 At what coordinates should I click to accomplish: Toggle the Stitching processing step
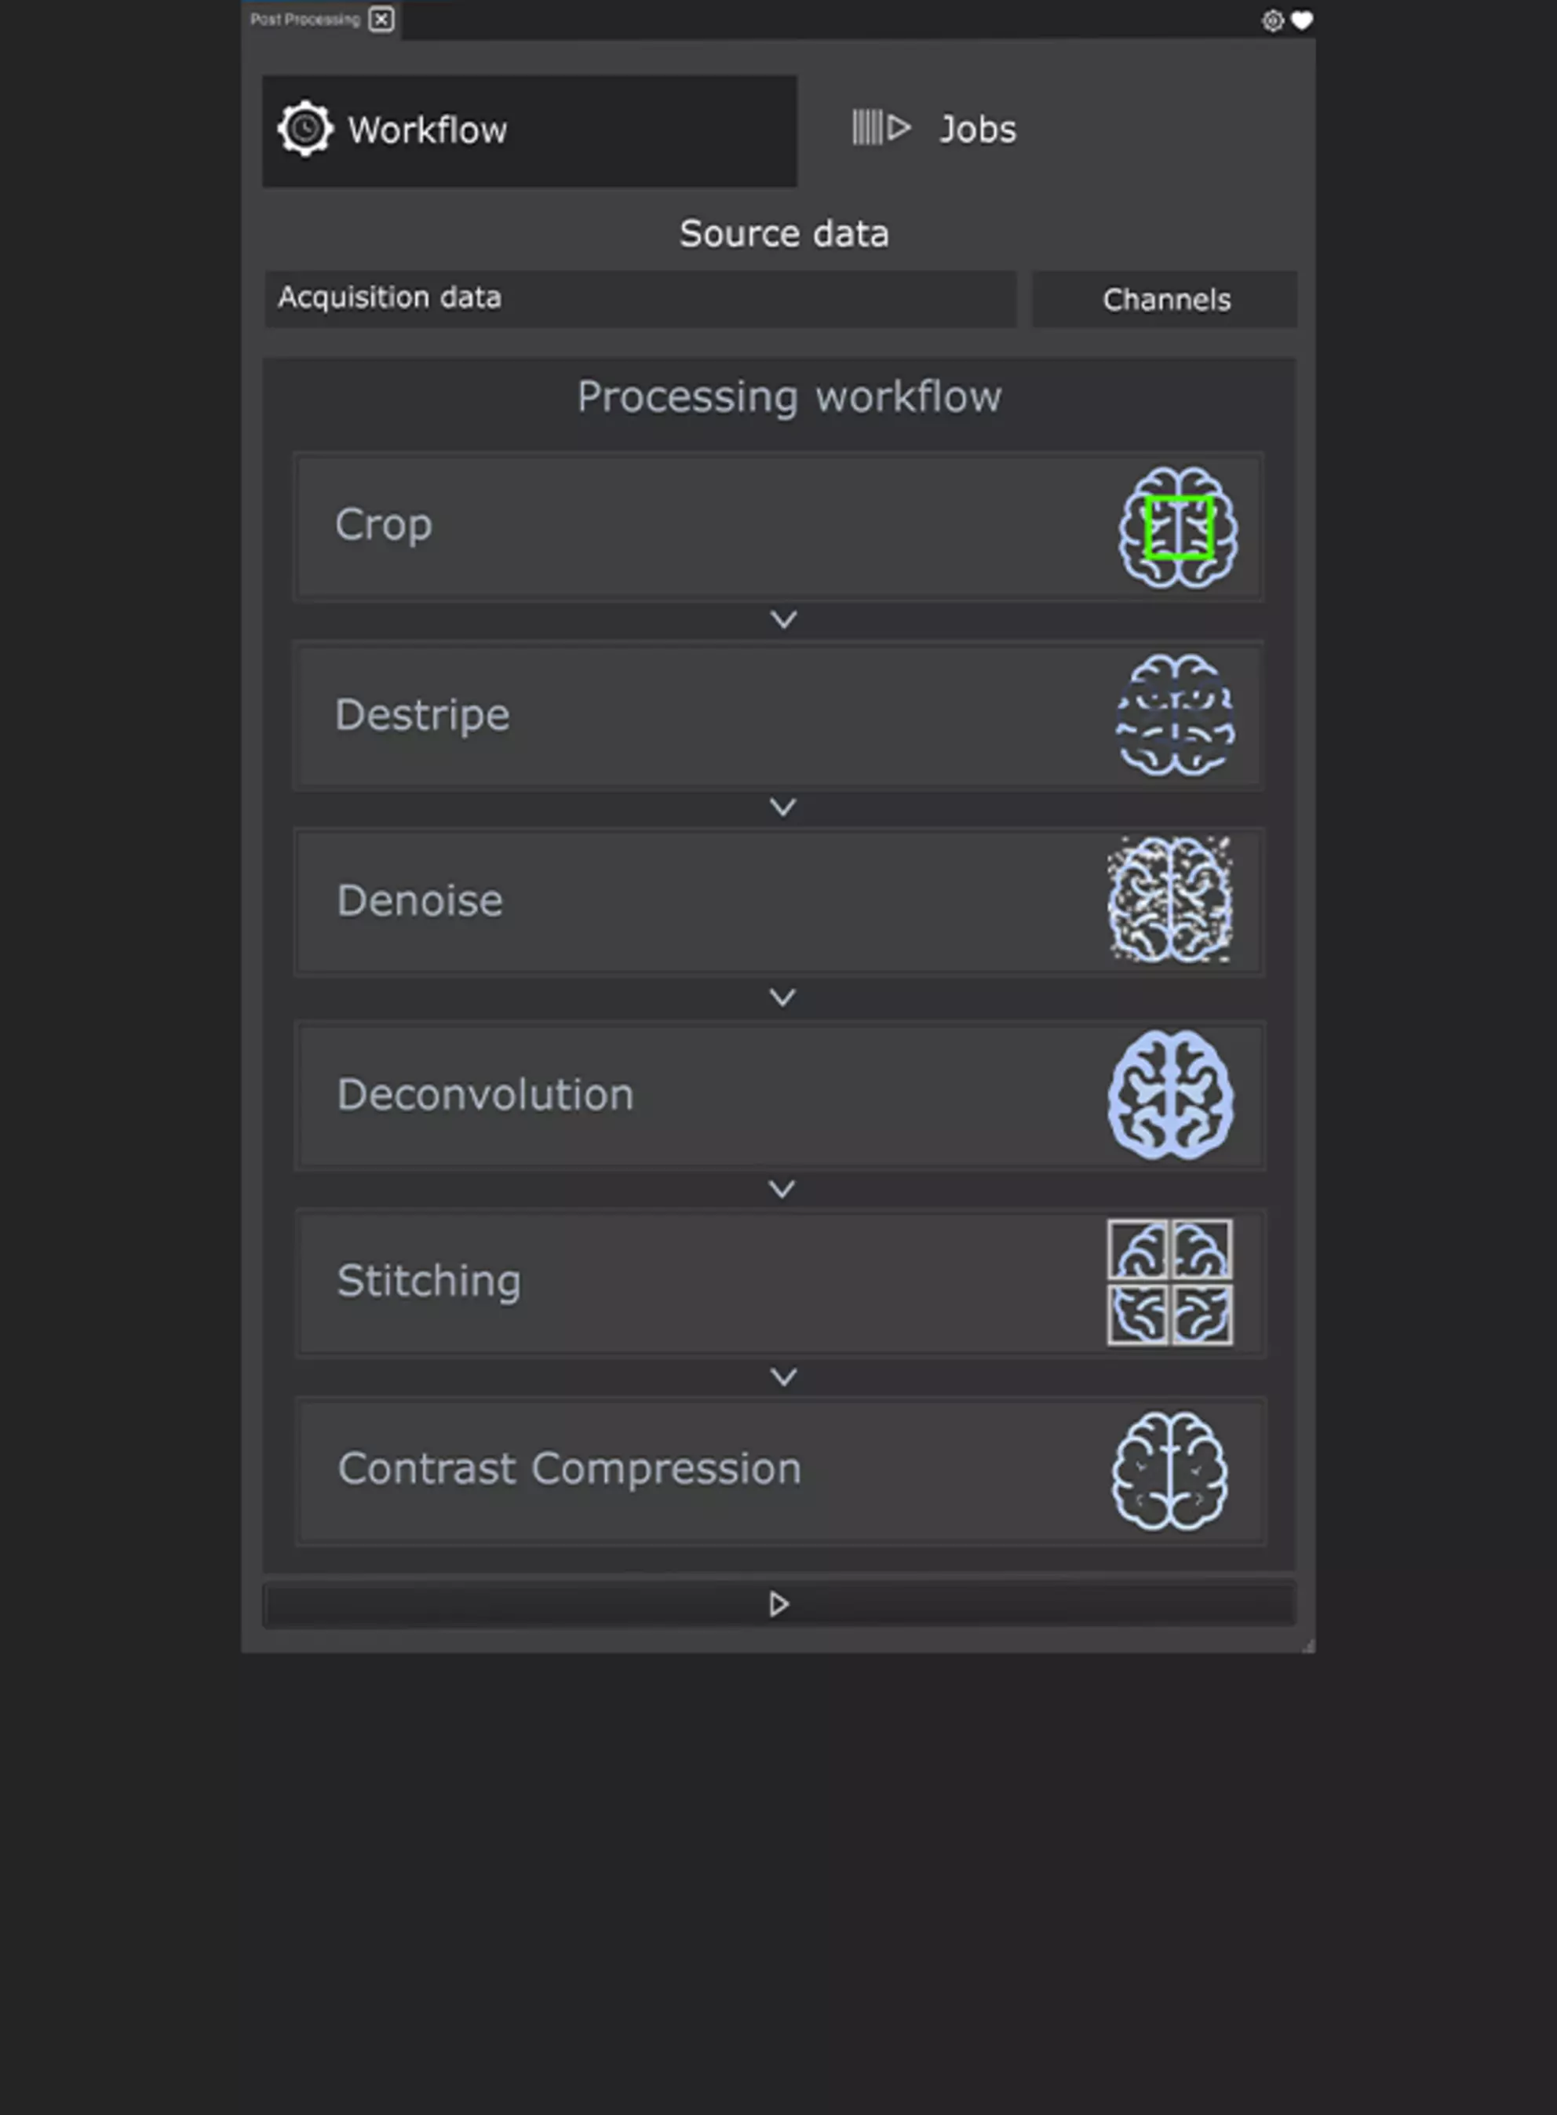click(x=660, y=1282)
